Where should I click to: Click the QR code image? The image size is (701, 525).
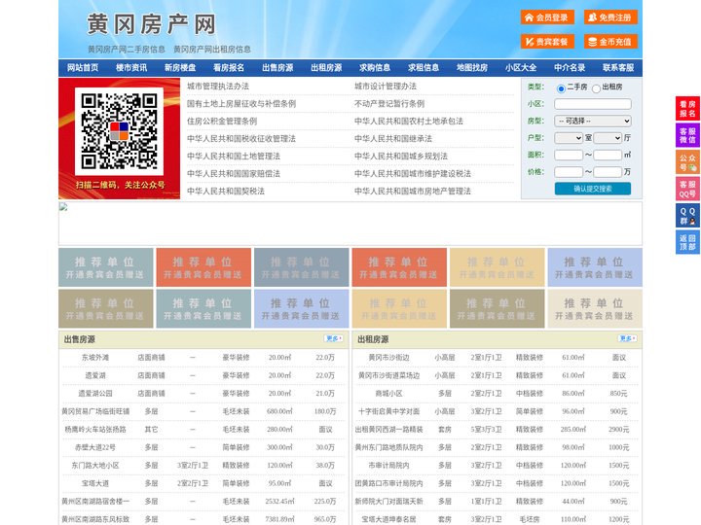[119, 131]
